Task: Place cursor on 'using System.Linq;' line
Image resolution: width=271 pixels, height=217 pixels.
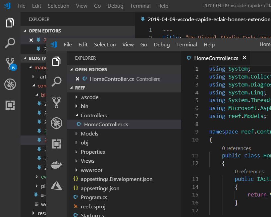Action: 238,93
